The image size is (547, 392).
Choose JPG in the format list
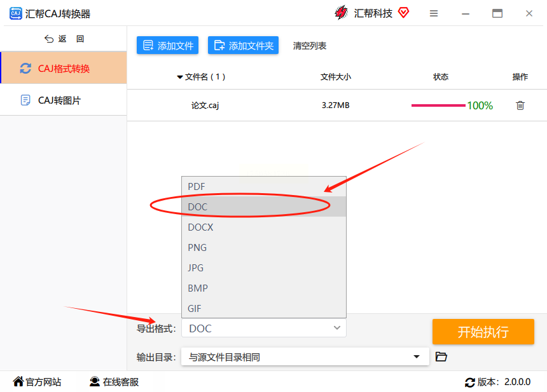click(264, 267)
